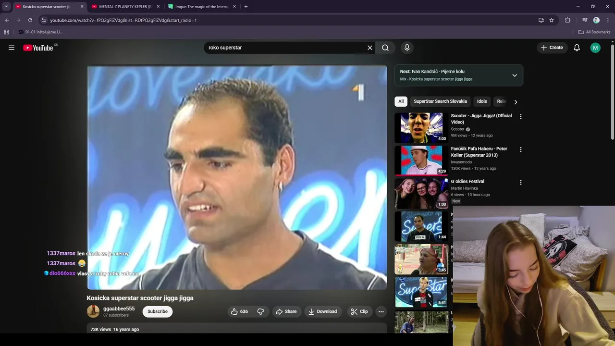Click video title Kosicka superstar scooter jigga jigga
Viewport: 615px width, 346px height.
tap(140, 298)
